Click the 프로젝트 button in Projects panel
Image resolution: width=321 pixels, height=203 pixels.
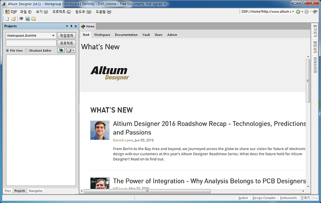(x=66, y=43)
